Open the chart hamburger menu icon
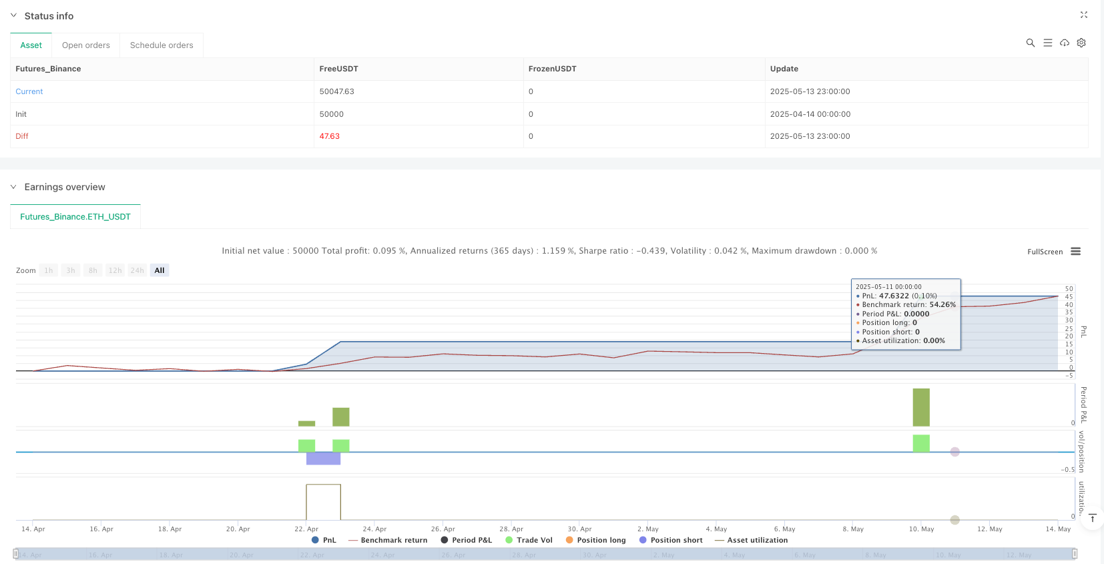Screen dimensions: 1104x564 1075,252
